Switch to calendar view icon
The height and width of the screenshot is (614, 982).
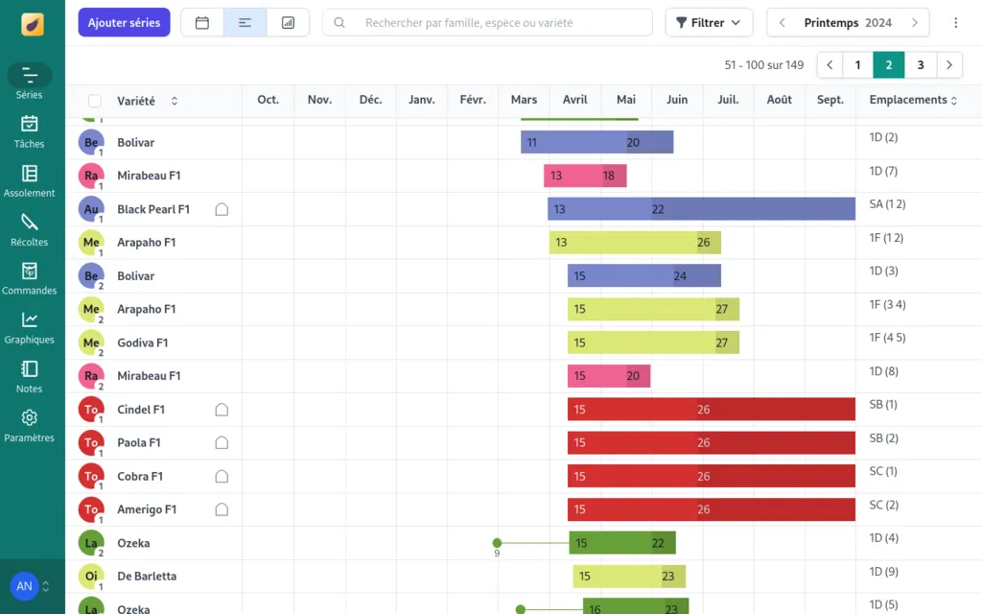pyautogui.click(x=202, y=22)
